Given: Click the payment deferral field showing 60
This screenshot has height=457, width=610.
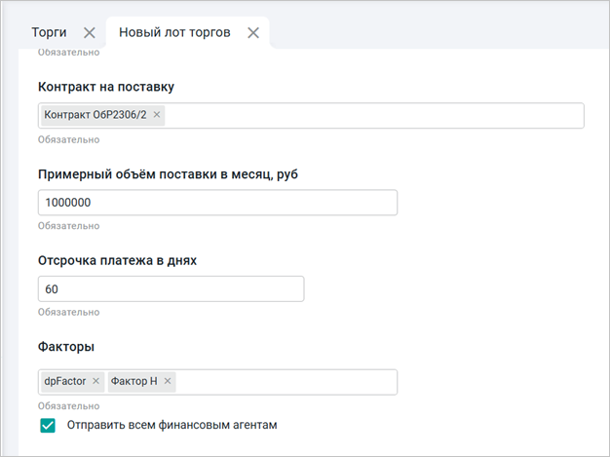Looking at the screenshot, I should click(x=171, y=289).
